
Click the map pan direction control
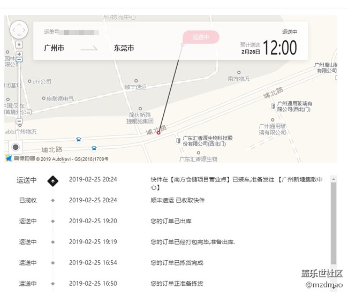(x=19, y=30)
